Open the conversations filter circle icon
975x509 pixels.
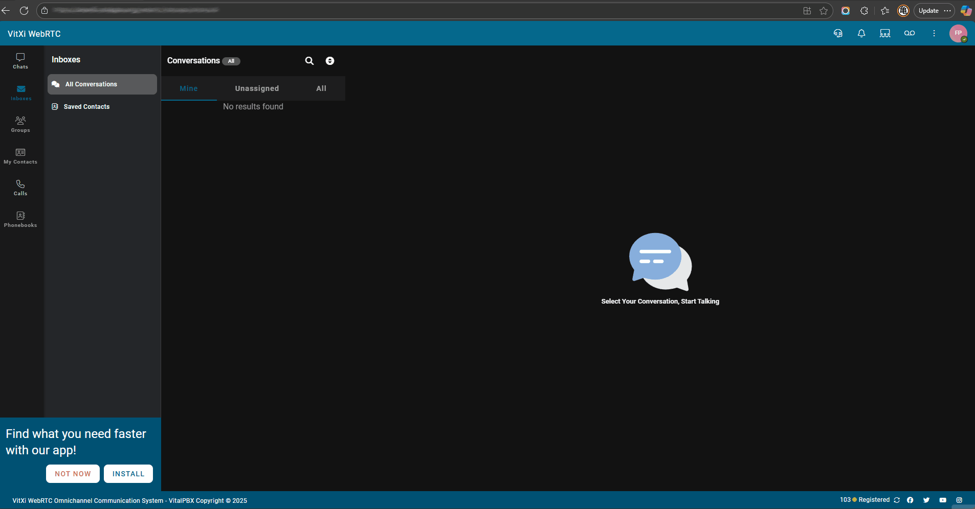pyautogui.click(x=330, y=61)
